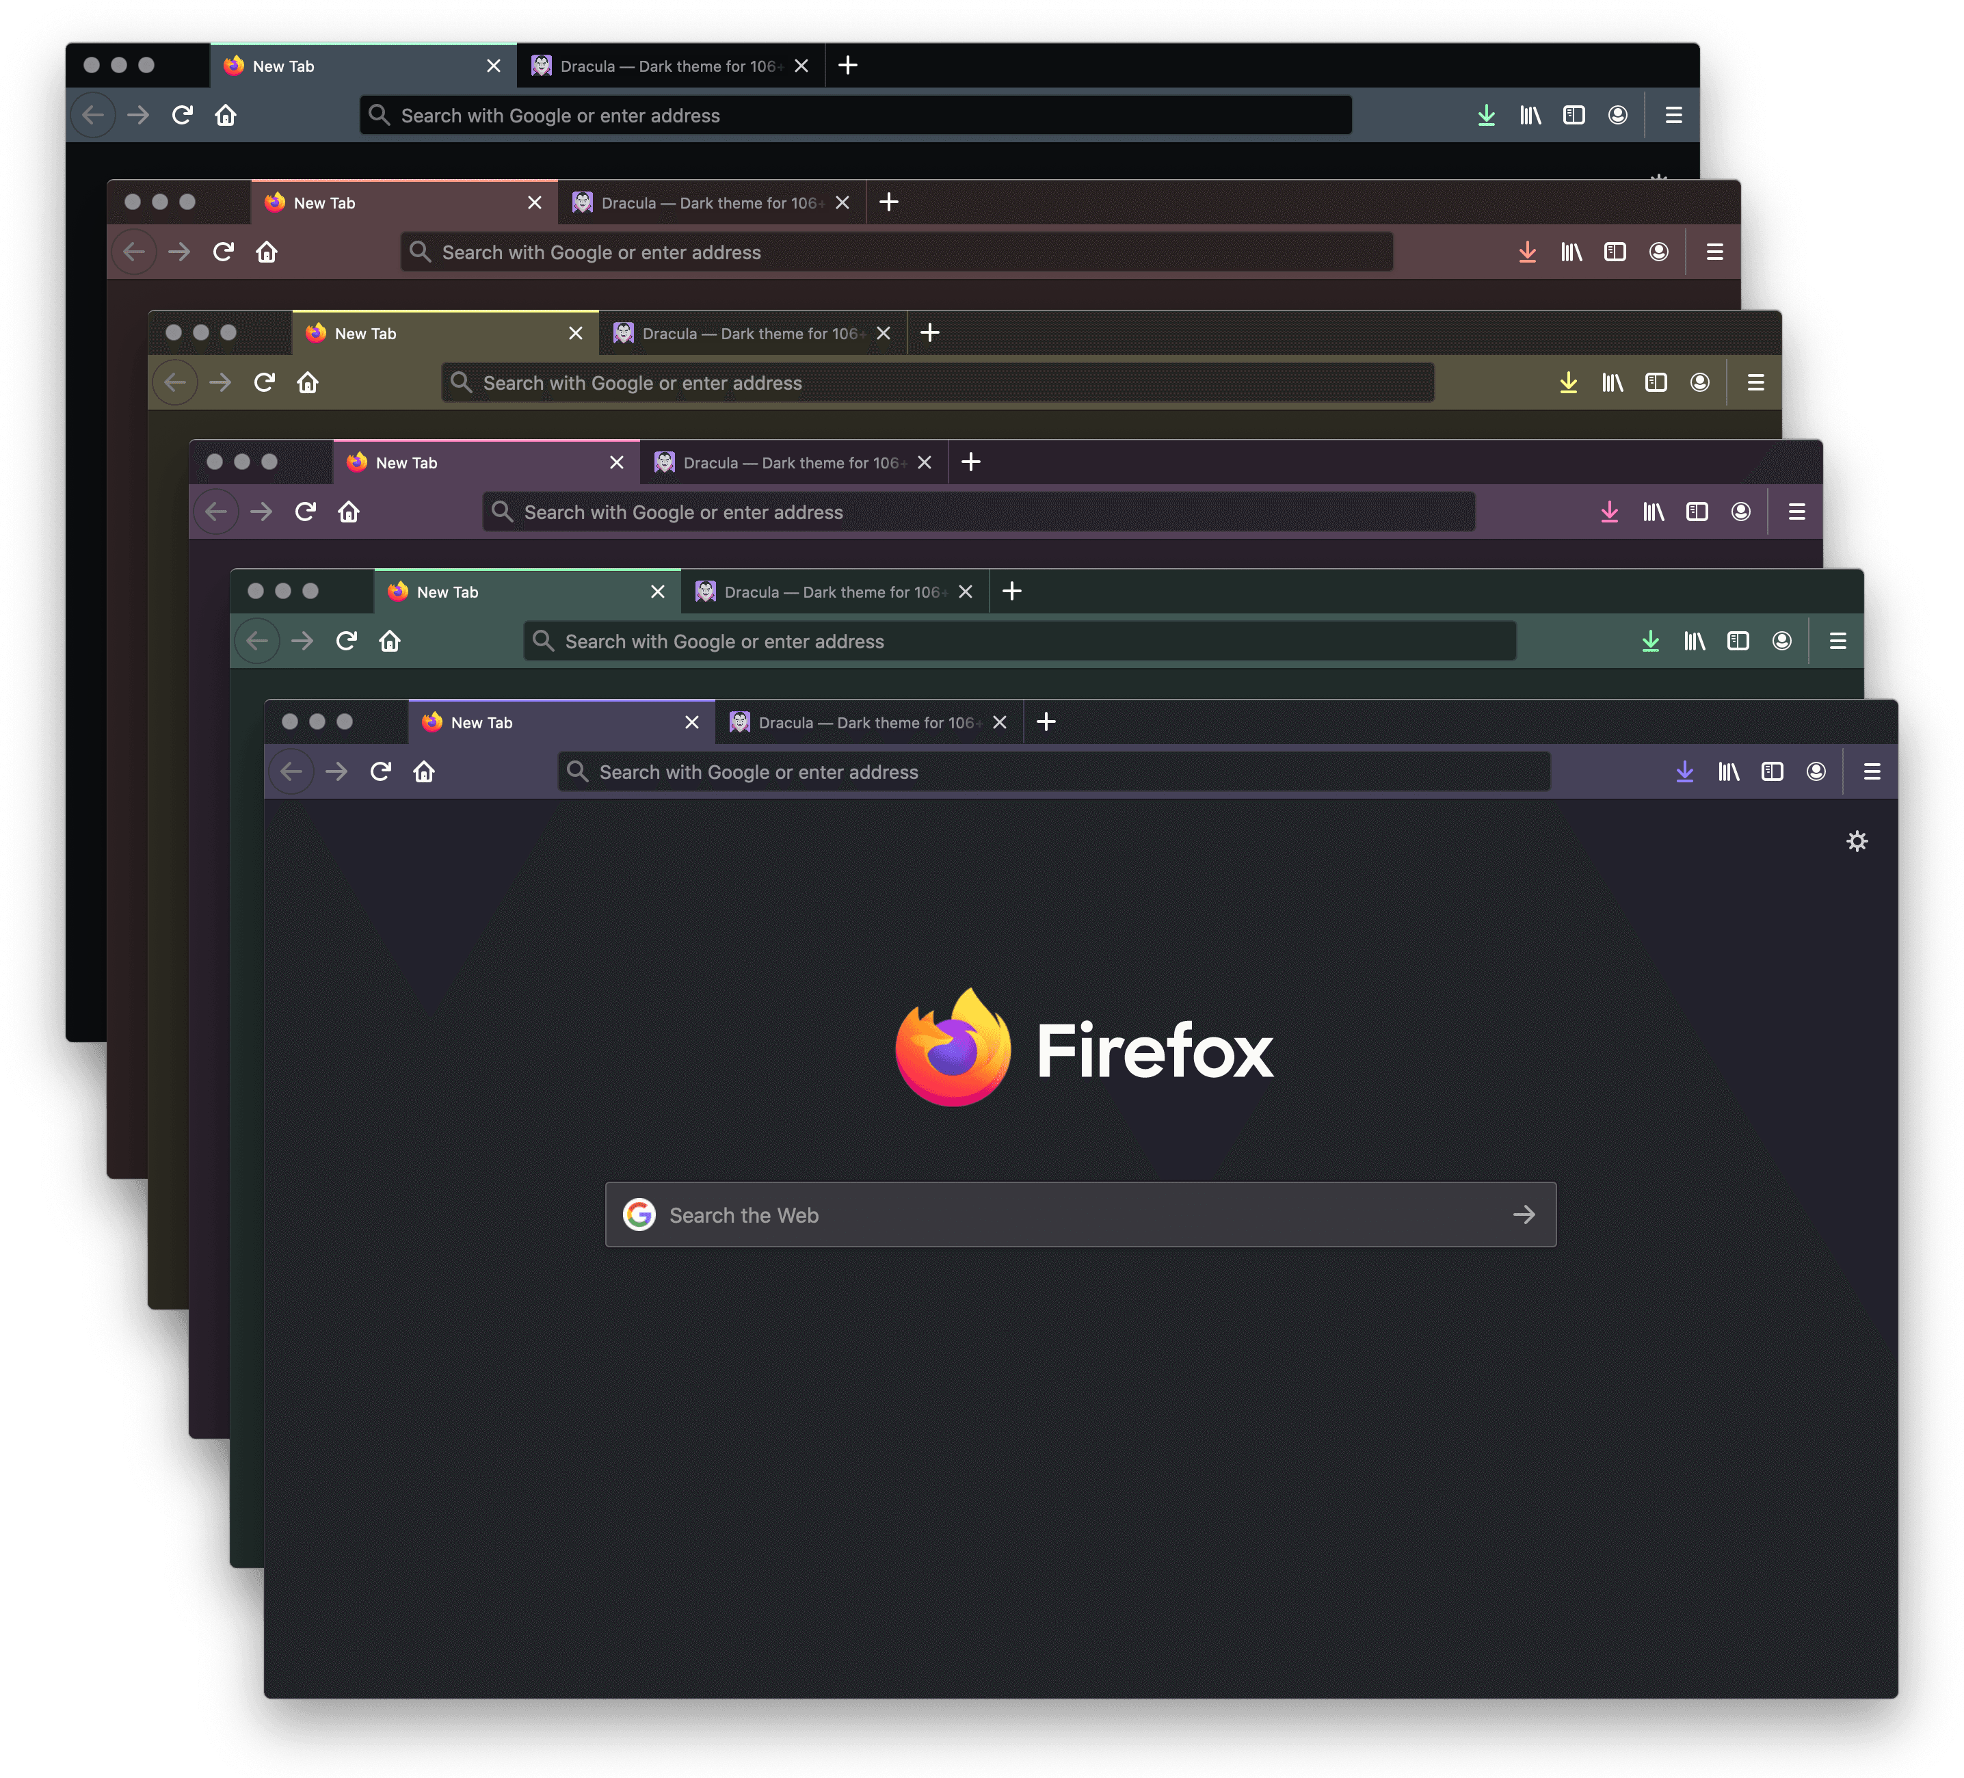The width and height of the screenshot is (1964, 1778).
Task: Submit the web search with the arrow button
Action: [1524, 1214]
